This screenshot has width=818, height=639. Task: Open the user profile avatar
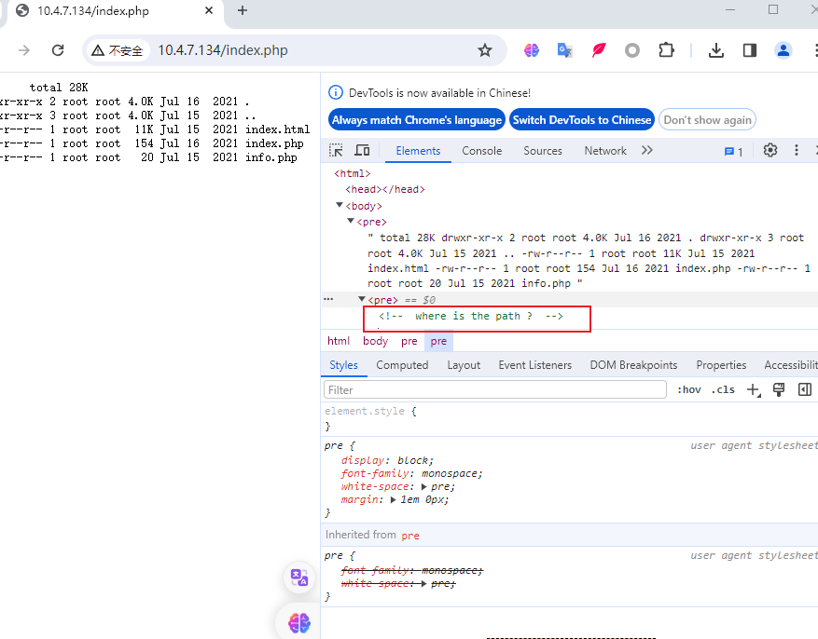click(783, 50)
